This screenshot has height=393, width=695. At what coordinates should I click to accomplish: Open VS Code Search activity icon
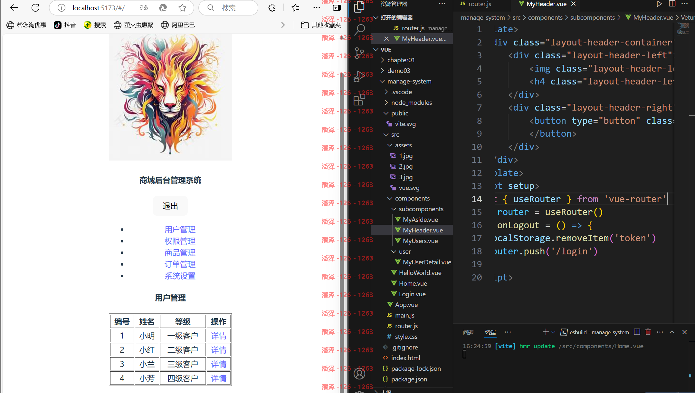tap(359, 30)
